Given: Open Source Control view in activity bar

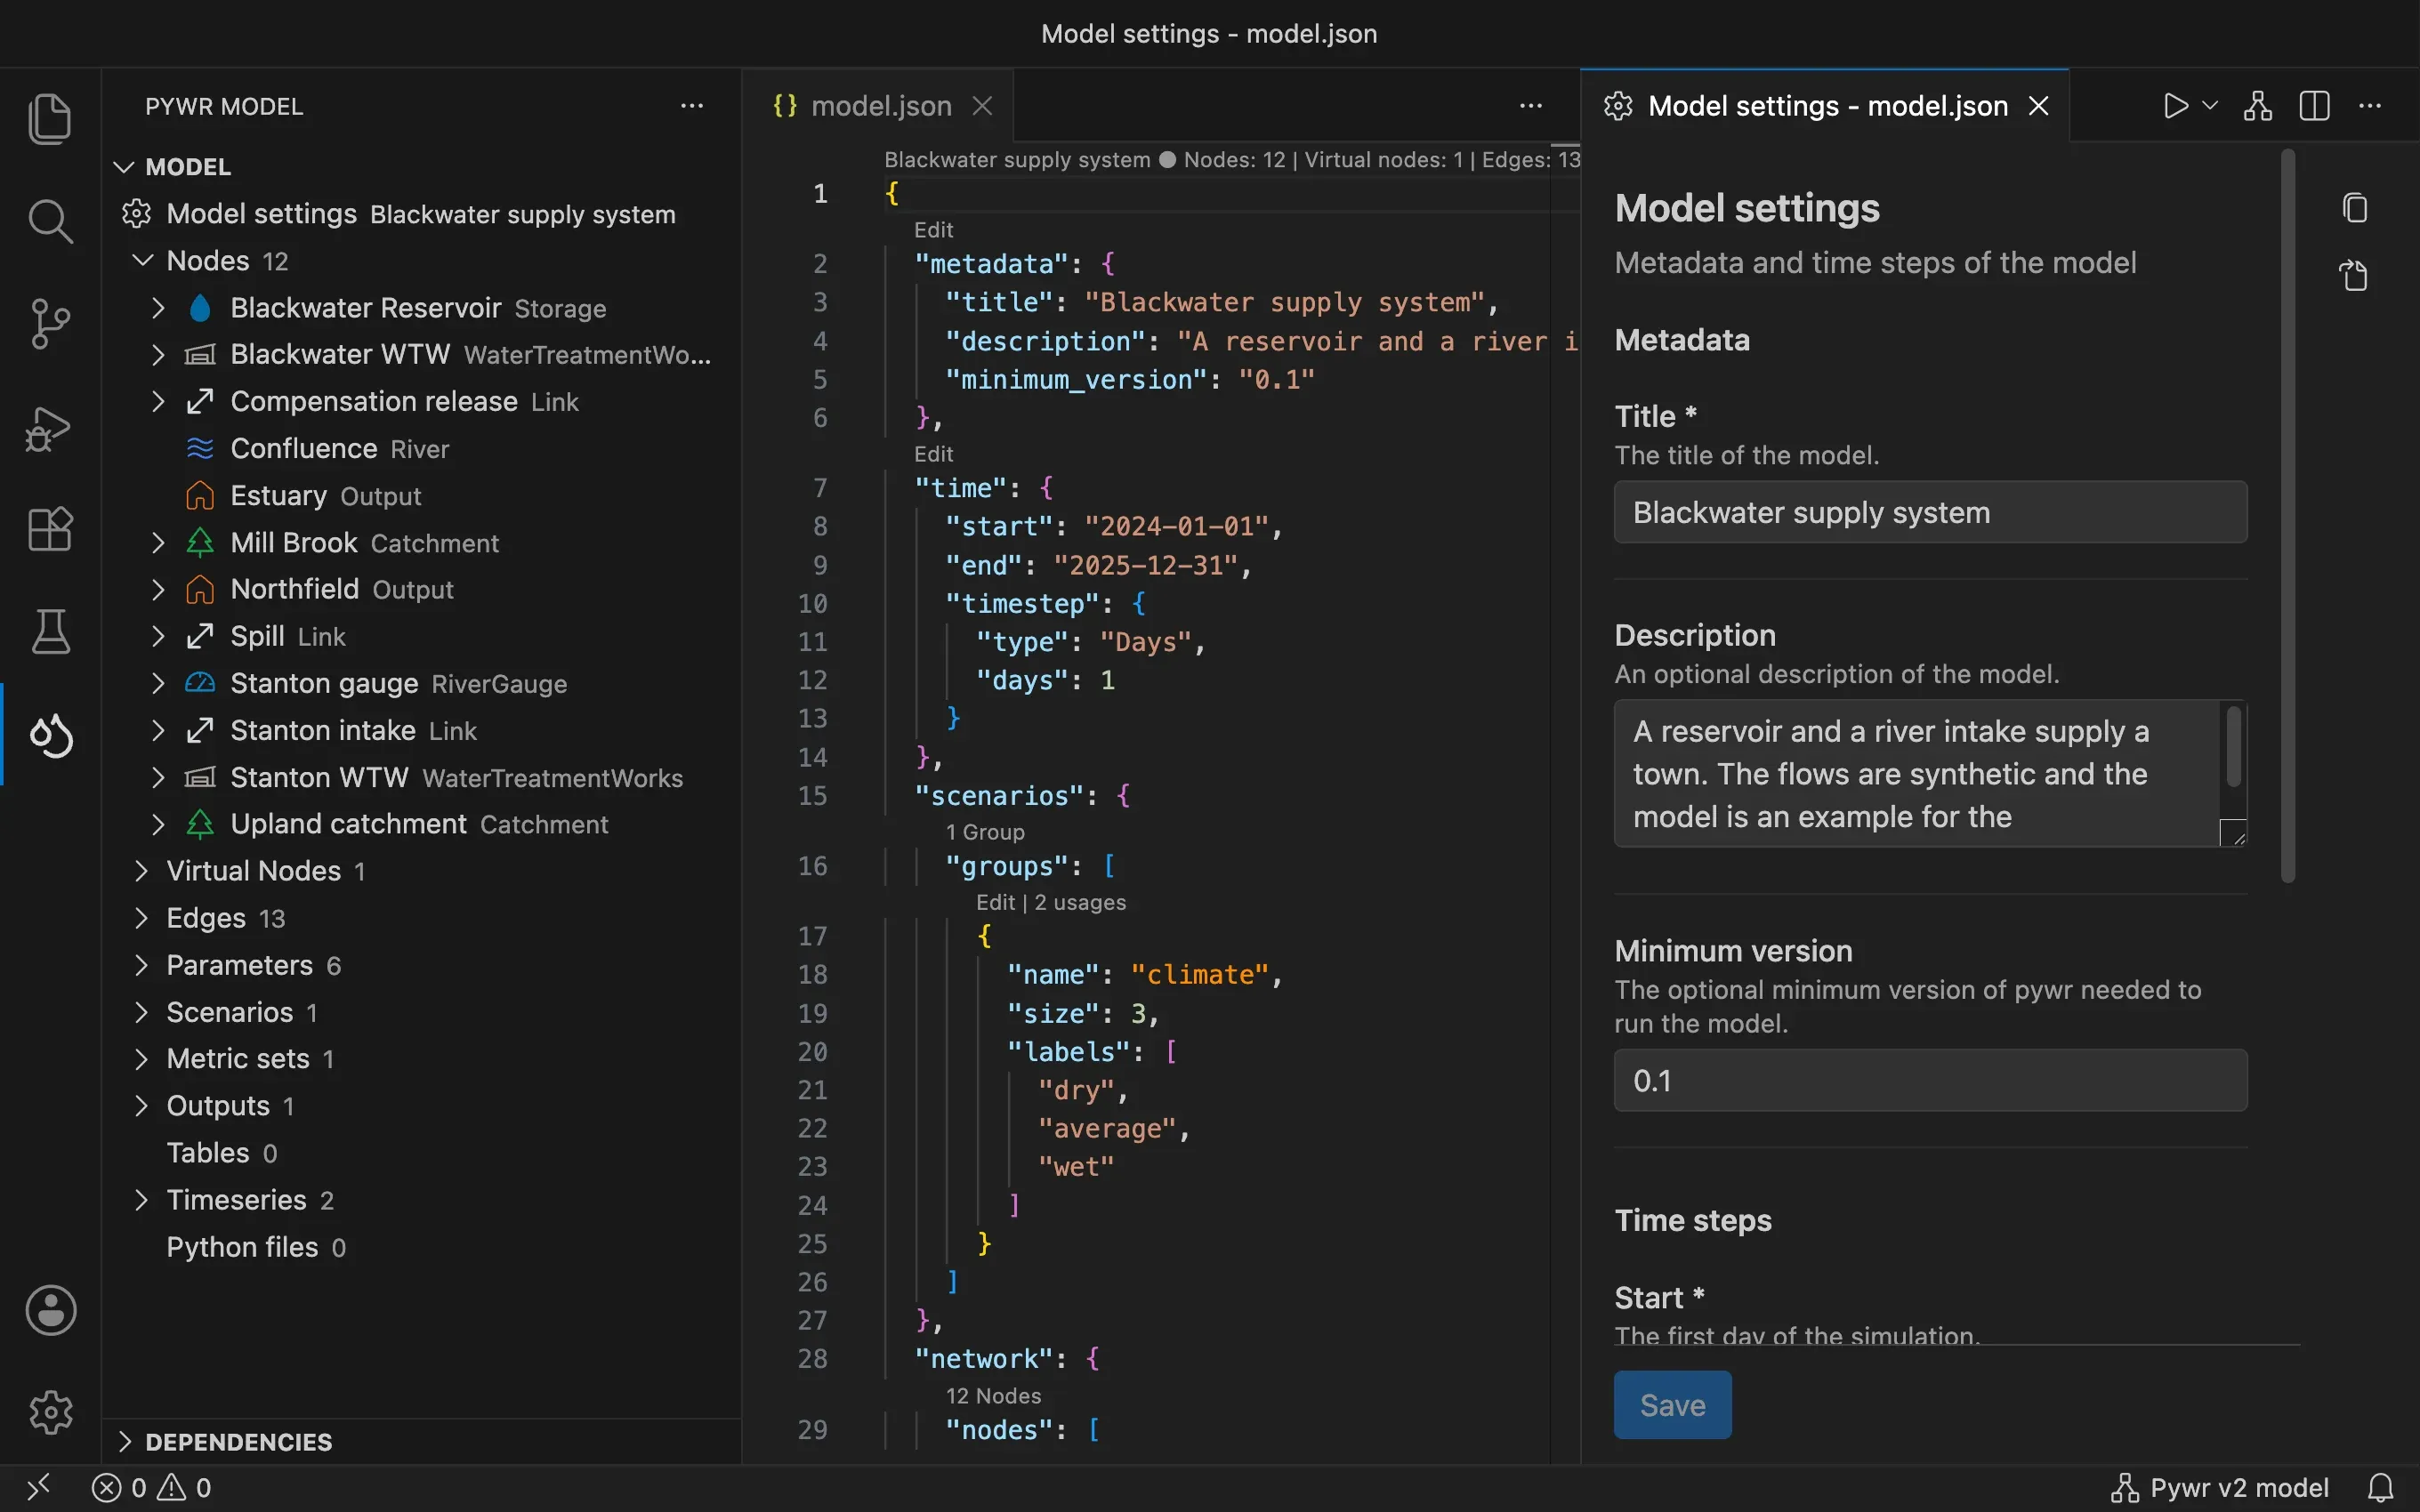Looking at the screenshot, I should 50,323.
